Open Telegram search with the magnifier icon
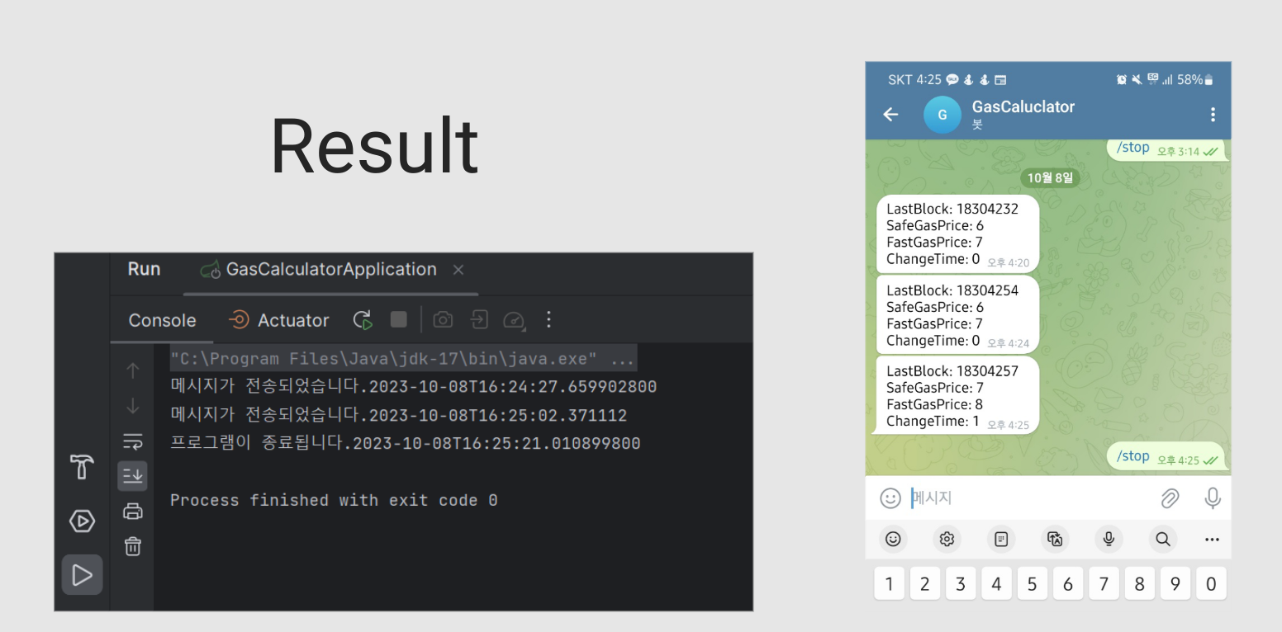The width and height of the screenshot is (1282, 632). (1162, 539)
